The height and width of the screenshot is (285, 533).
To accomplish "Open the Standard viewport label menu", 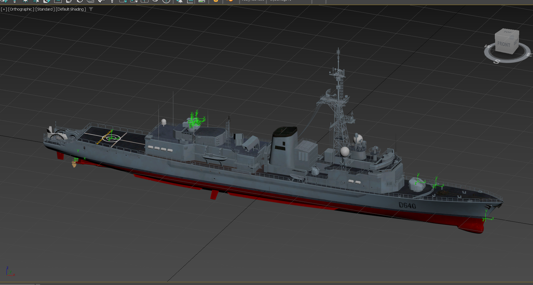I will coord(45,9).
